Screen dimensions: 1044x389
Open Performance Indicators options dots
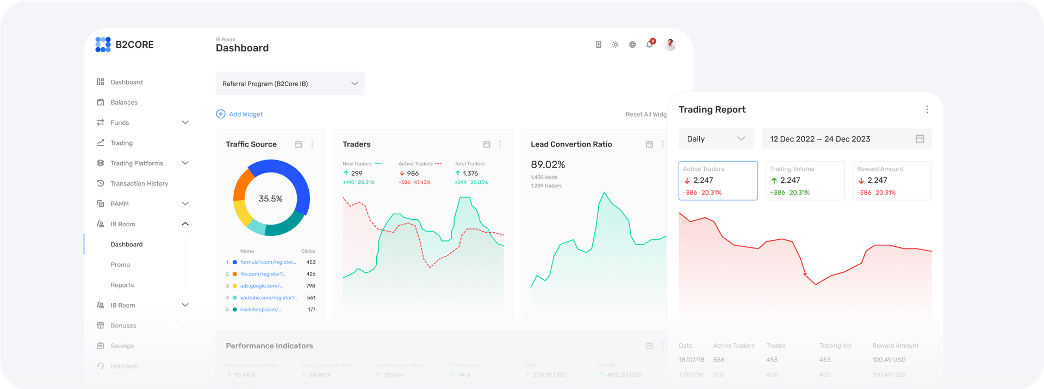pos(662,346)
